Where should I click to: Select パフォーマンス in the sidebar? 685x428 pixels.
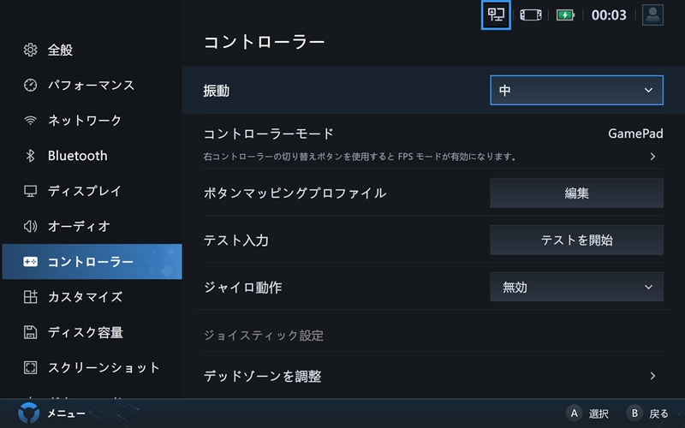[x=92, y=85]
